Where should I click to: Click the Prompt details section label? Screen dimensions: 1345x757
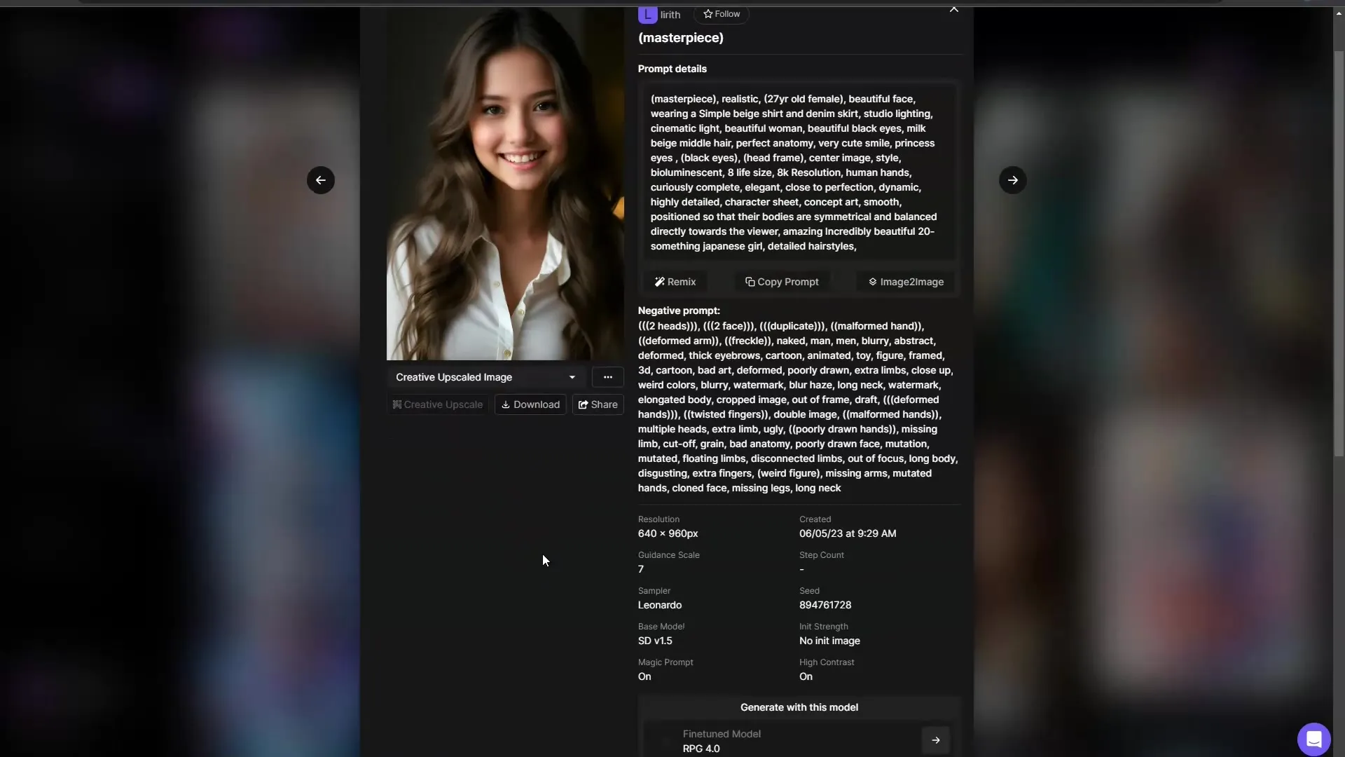[x=672, y=69]
